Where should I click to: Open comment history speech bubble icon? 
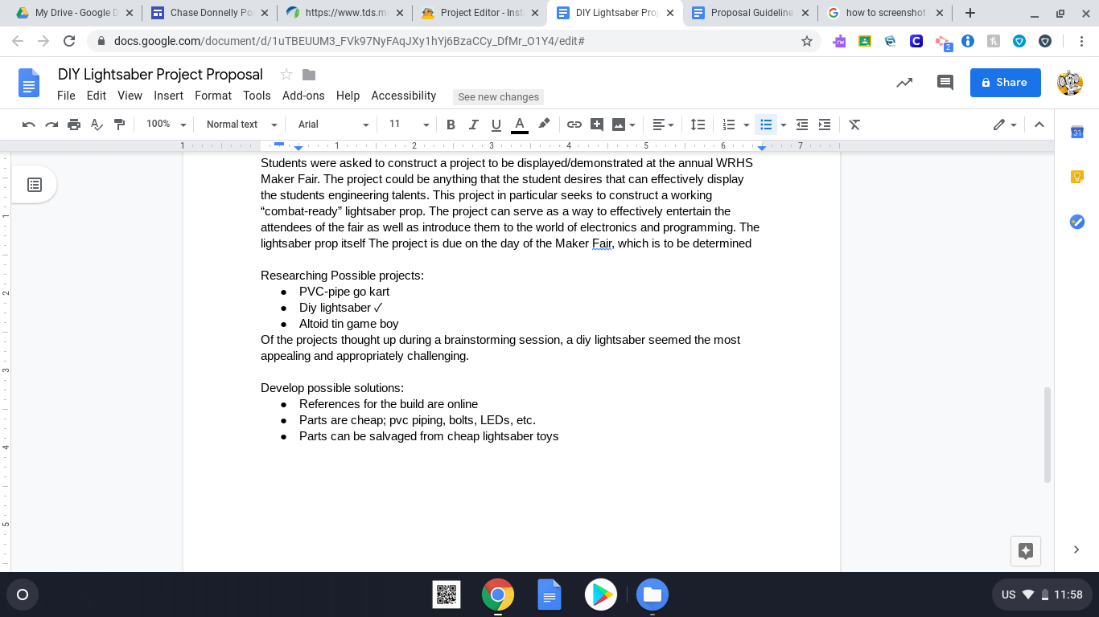(x=945, y=82)
